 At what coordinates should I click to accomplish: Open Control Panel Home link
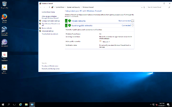[x=48, y=12]
